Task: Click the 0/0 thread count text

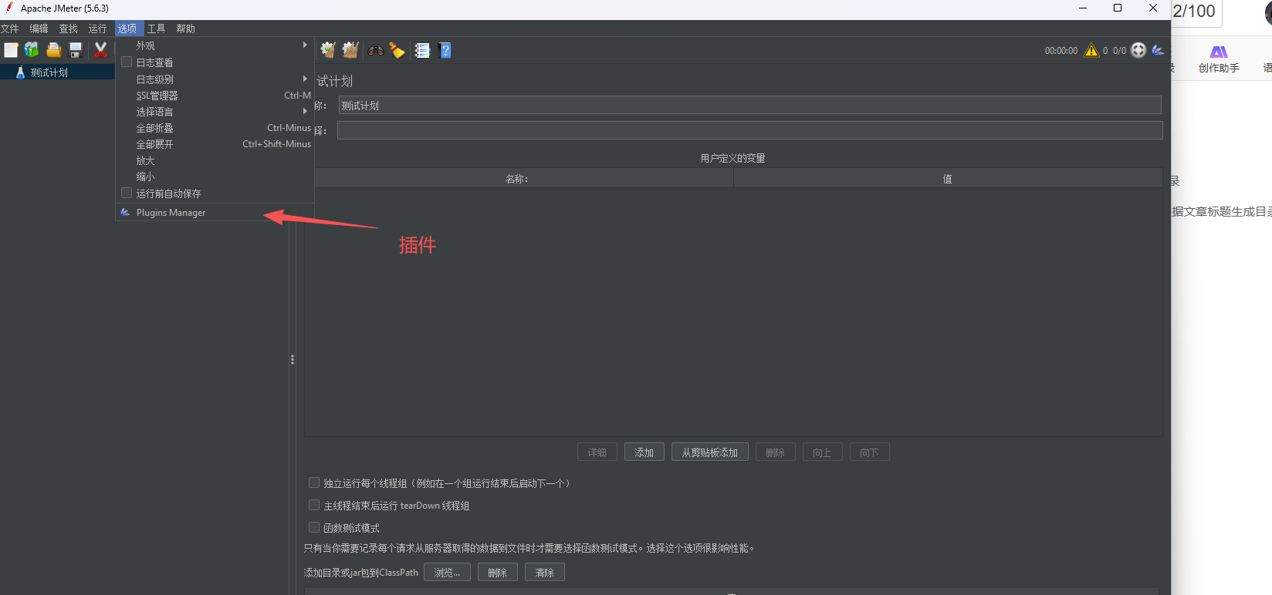Action: point(1119,51)
